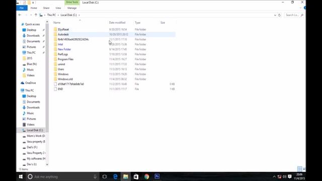This screenshot has height=181, width=322.
Task: Click the Back navigation arrow
Action: (x=20, y=15)
